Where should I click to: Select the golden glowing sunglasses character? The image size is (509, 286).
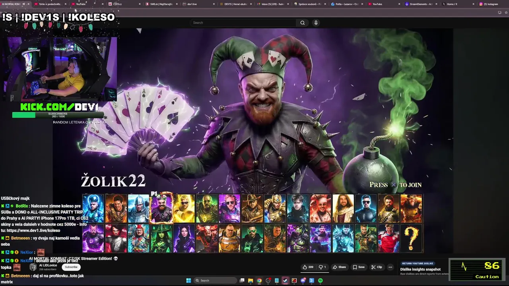coord(184,208)
